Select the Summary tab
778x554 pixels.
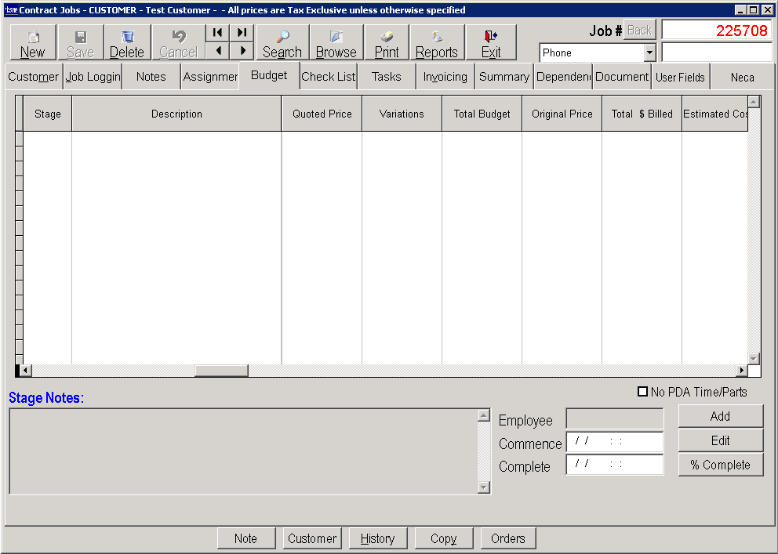[x=504, y=77]
